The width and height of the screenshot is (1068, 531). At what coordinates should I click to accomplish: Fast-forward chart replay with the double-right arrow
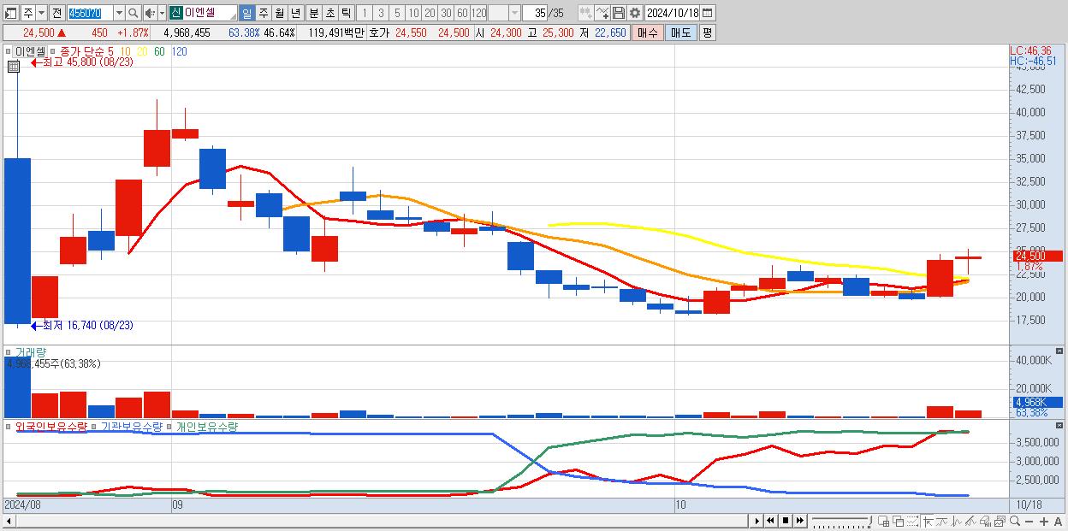[x=799, y=521]
